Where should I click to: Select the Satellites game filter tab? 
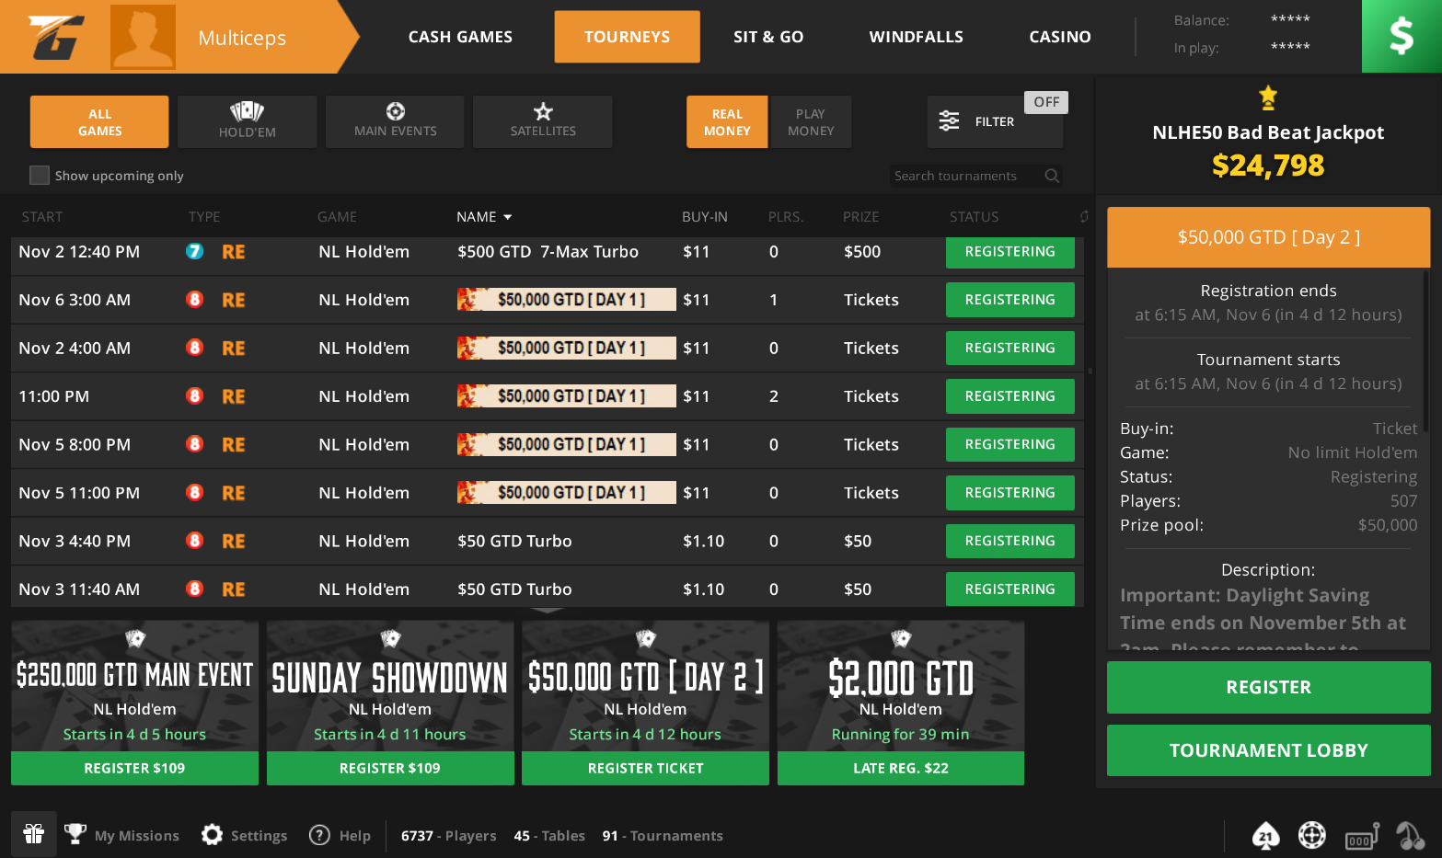[x=543, y=122]
